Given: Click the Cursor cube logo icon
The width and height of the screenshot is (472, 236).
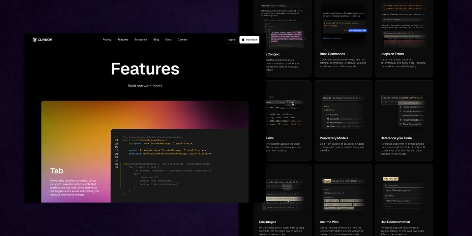Looking at the screenshot, I should coord(34,40).
